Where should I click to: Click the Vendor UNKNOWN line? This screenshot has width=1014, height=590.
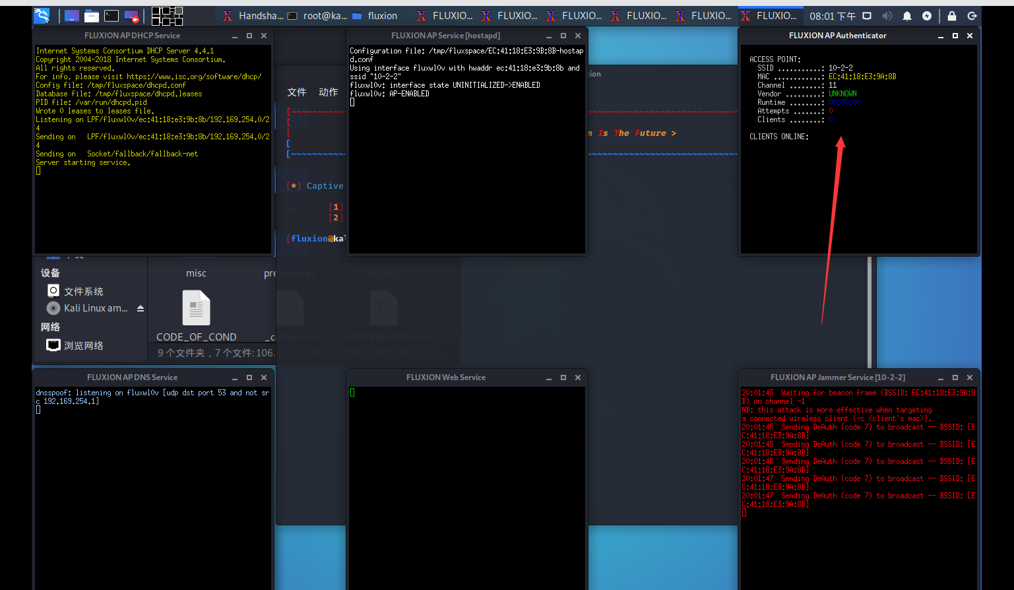(807, 94)
